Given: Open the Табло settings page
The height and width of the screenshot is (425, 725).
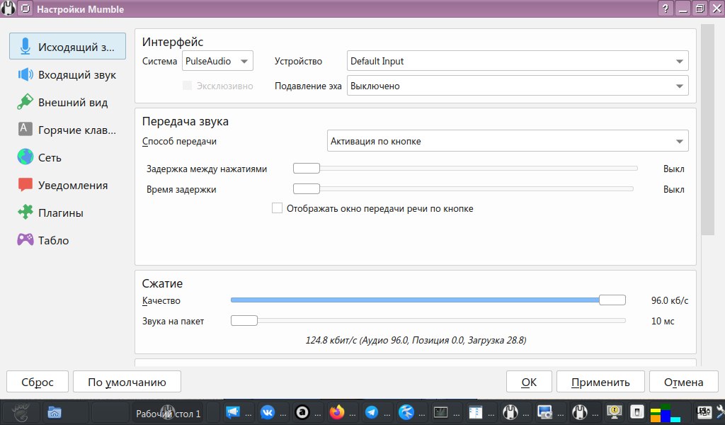Looking at the screenshot, I should coord(67,240).
